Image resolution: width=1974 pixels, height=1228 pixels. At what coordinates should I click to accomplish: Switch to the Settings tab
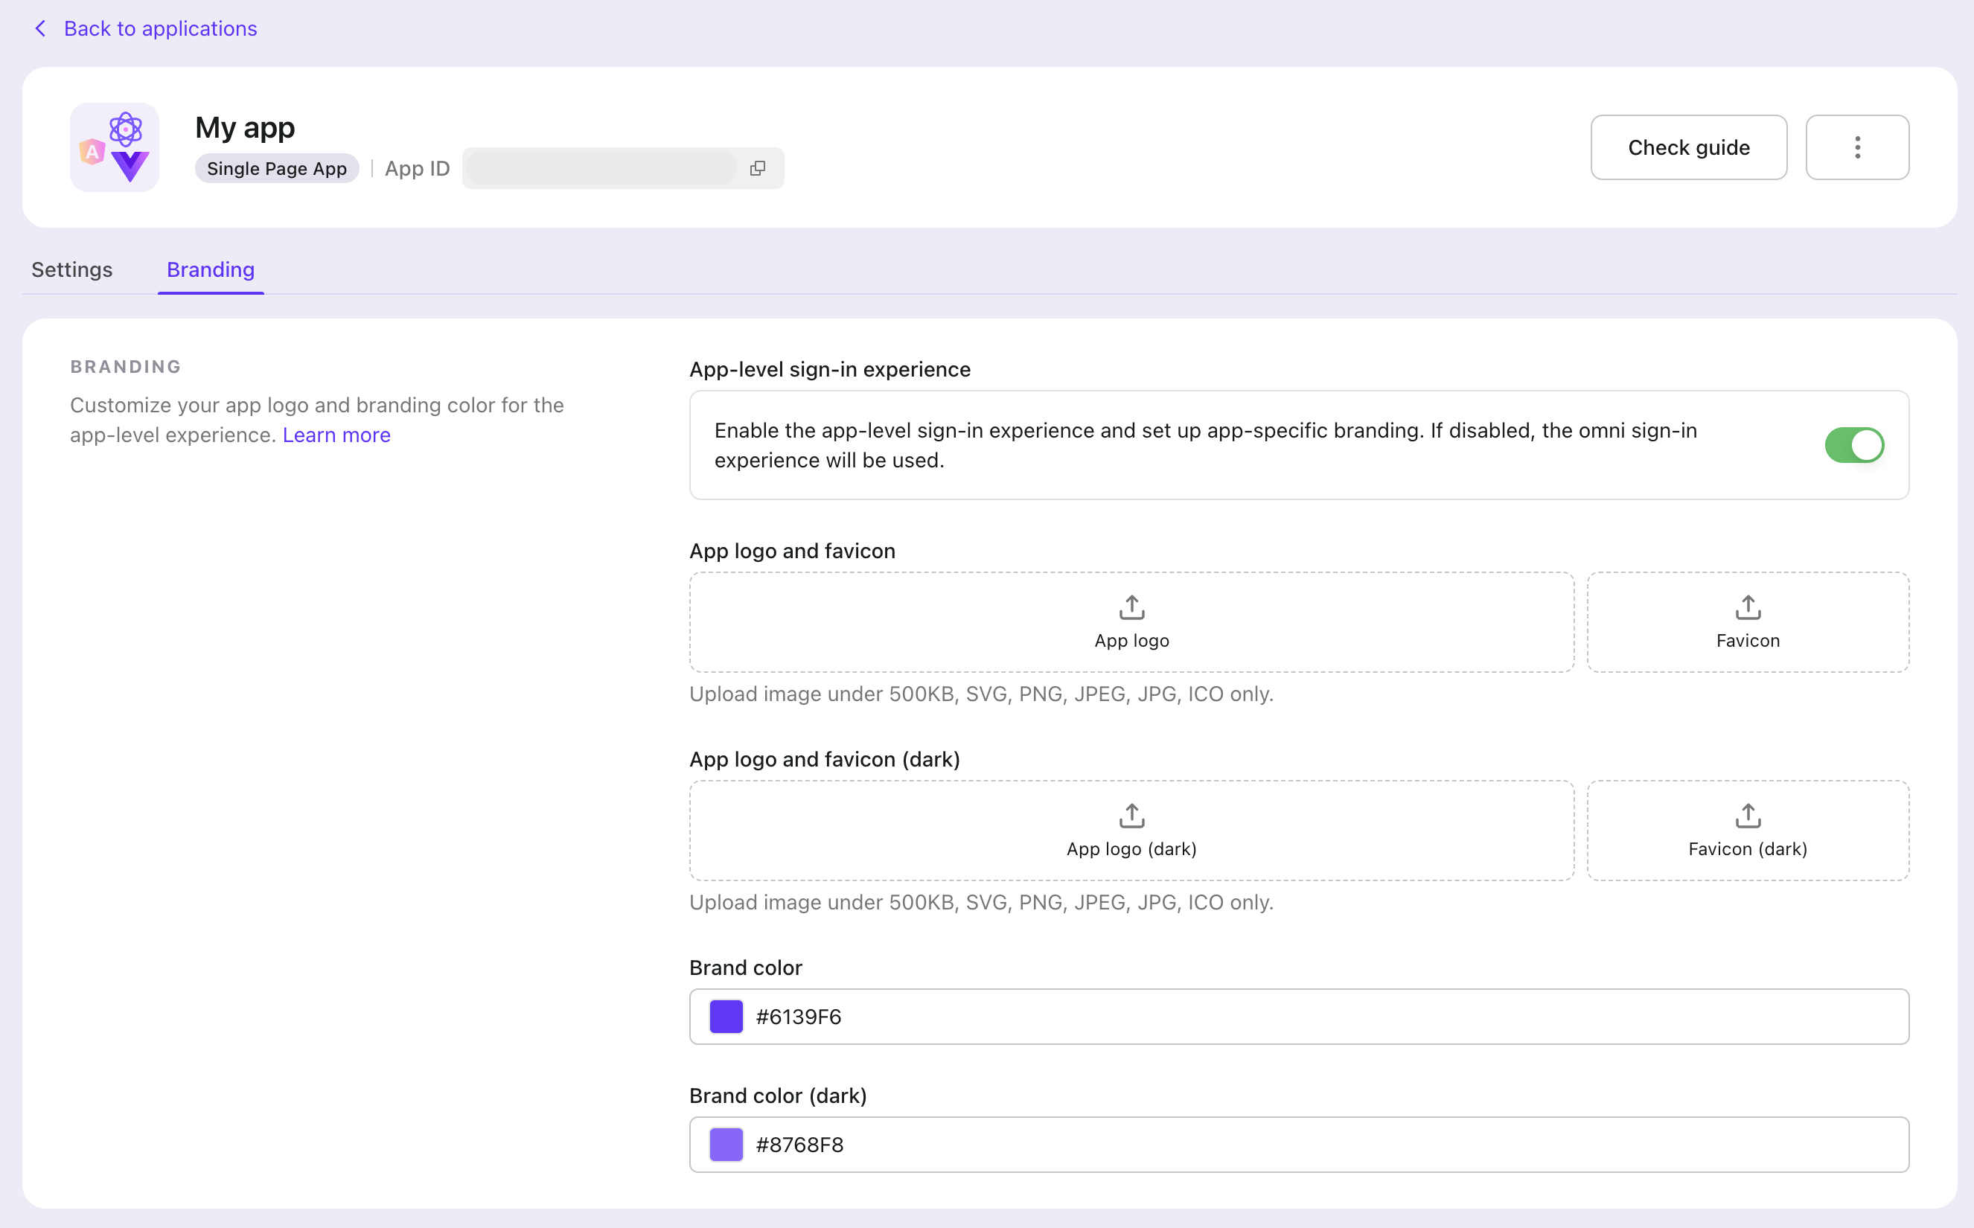click(72, 269)
